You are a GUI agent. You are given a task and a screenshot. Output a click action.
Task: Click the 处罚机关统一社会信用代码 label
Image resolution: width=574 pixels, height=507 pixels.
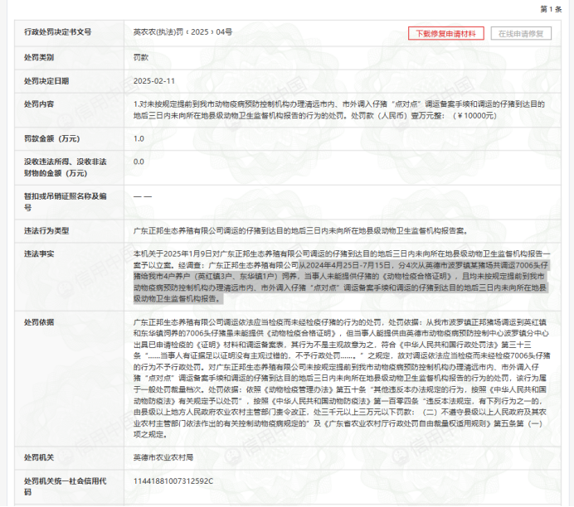click(x=66, y=486)
